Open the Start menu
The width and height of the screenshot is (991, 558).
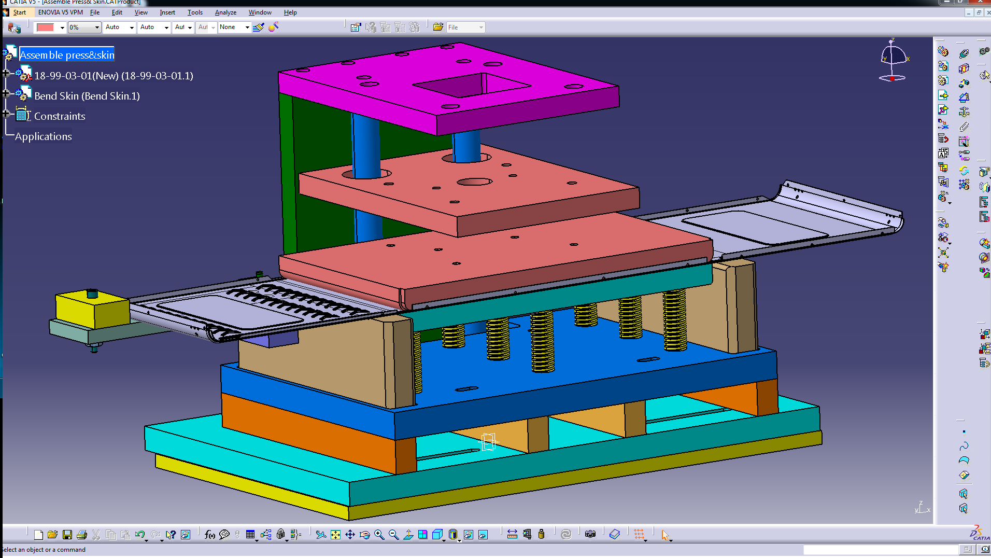(20, 12)
